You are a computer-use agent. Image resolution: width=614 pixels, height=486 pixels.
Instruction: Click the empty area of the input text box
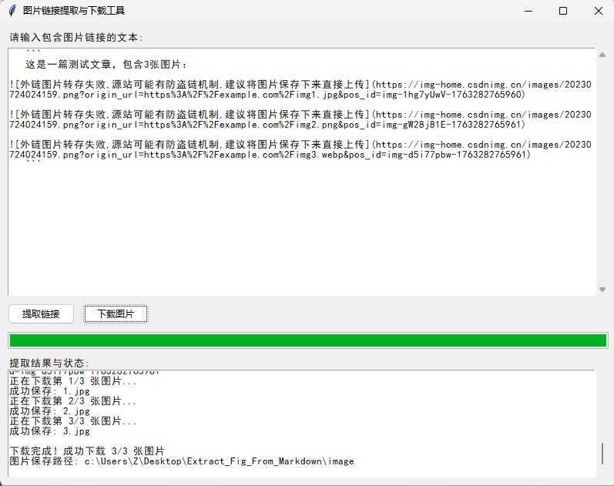click(x=301, y=227)
